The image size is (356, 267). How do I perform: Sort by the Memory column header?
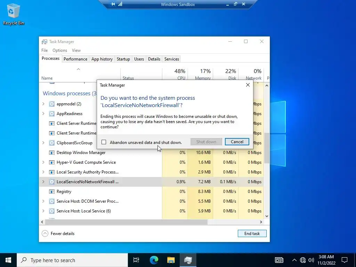[201, 74]
